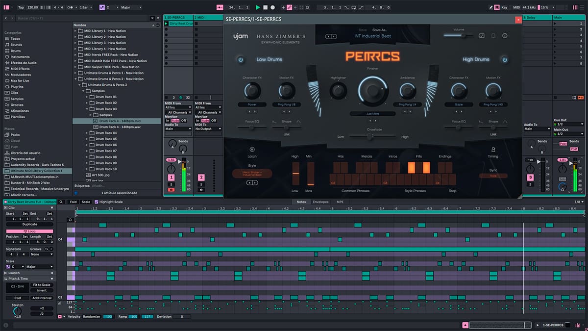Open the Audio To Main dropdown on track 1
The width and height of the screenshot is (588, 331).
click(x=178, y=129)
